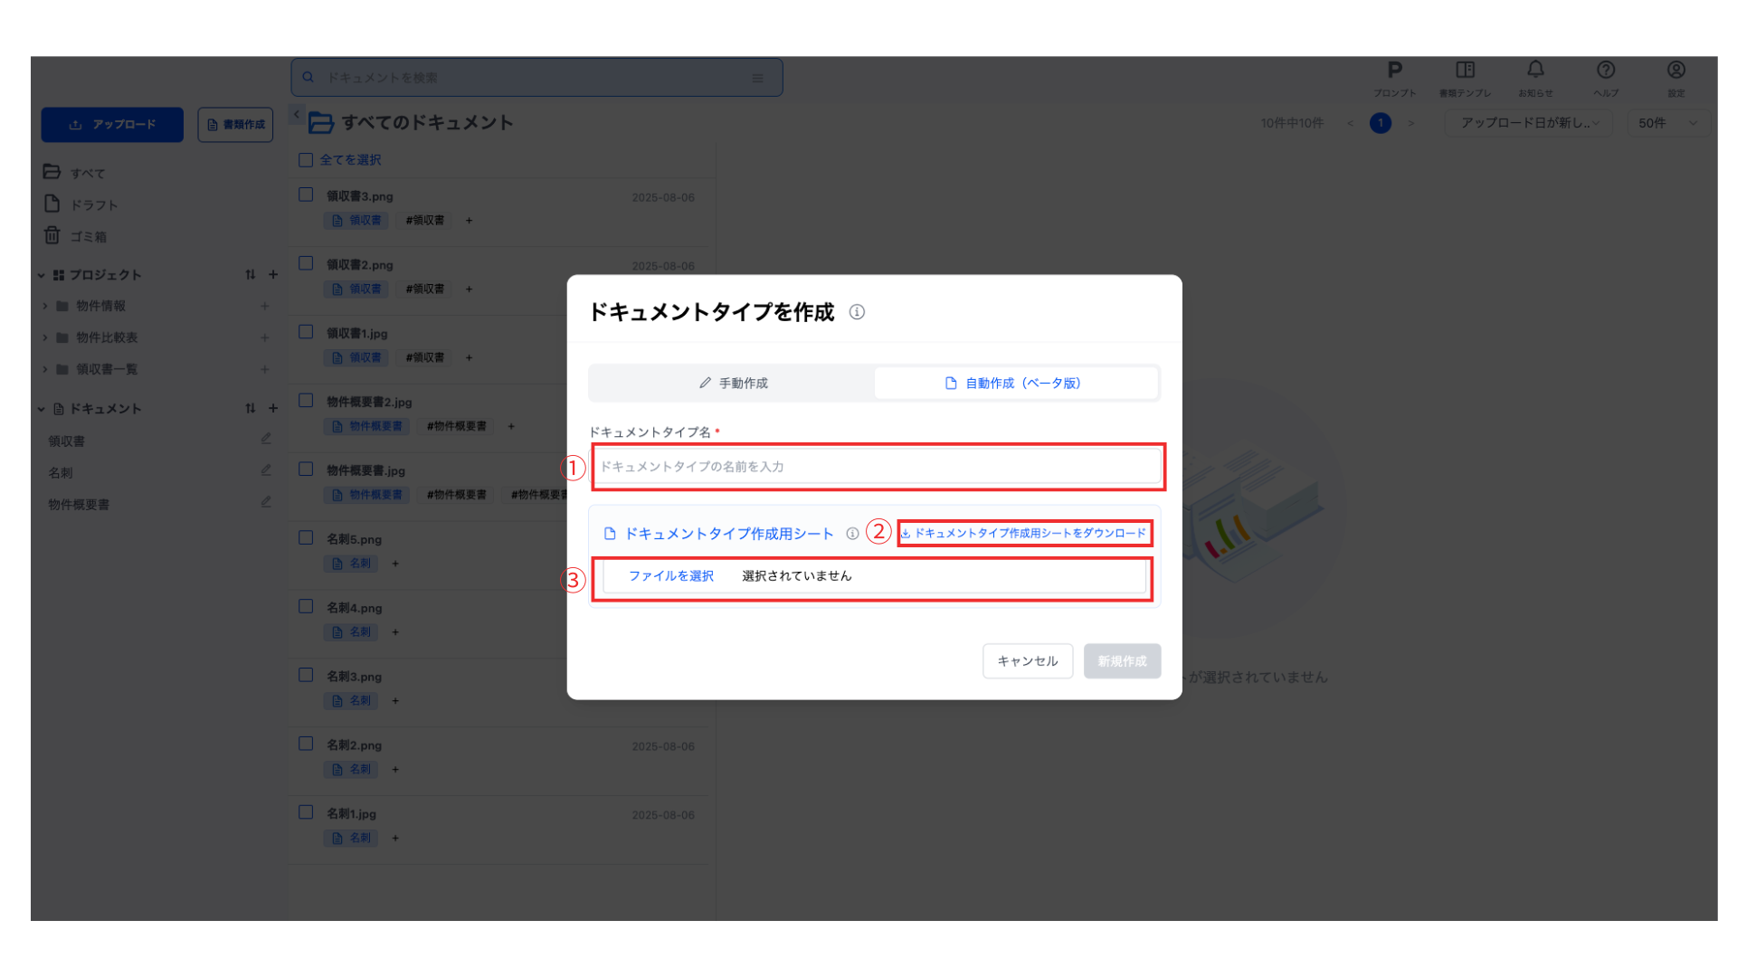Check the 全てを選択 checkbox
The image size is (1737, 977).
click(x=306, y=160)
